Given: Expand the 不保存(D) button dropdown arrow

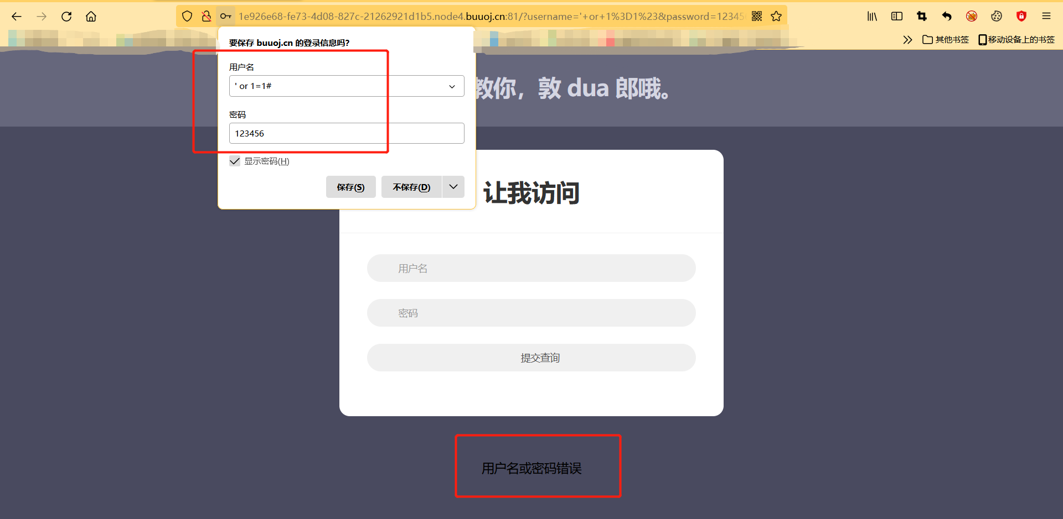Looking at the screenshot, I should 453,187.
